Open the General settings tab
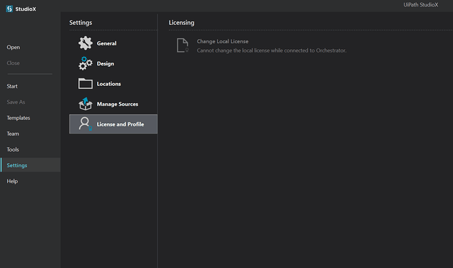 click(107, 43)
